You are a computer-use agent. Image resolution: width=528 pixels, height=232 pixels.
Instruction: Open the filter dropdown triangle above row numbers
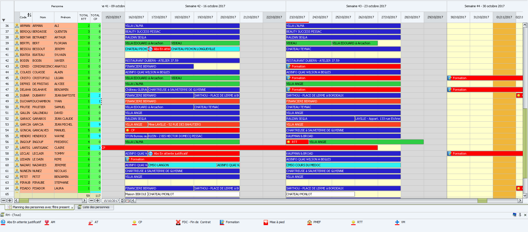tap(4, 20)
